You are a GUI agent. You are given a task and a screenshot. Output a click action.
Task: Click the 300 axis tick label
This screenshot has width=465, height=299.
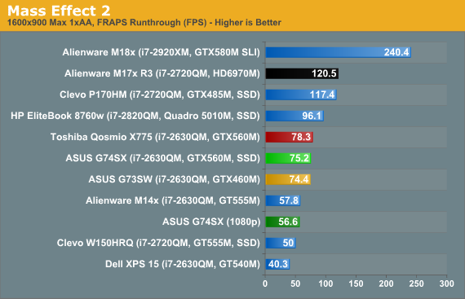click(446, 284)
